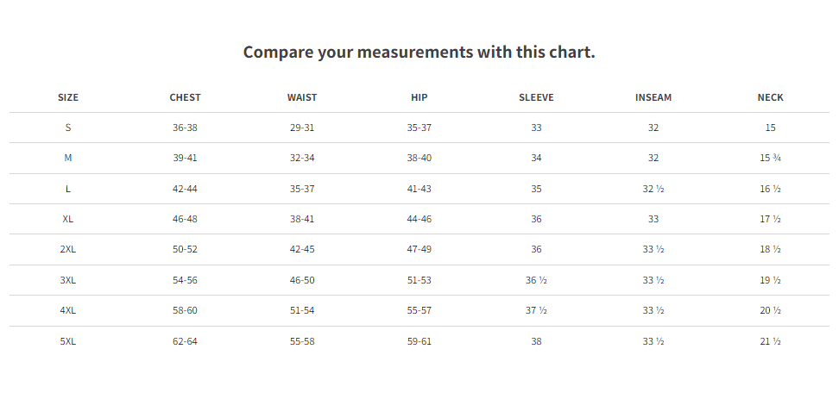The height and width of the screenshot is (399, 839).
Task: Select the size S row label
Action: [x=68, y=128]
